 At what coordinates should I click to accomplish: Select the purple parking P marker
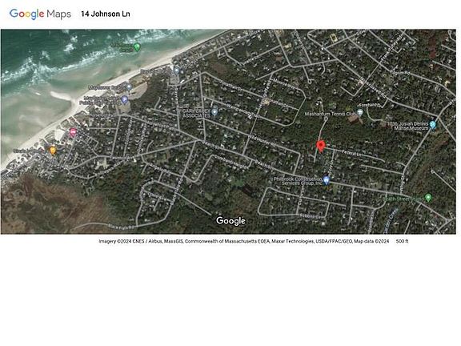pyautogui.click(x=124, y=100)
